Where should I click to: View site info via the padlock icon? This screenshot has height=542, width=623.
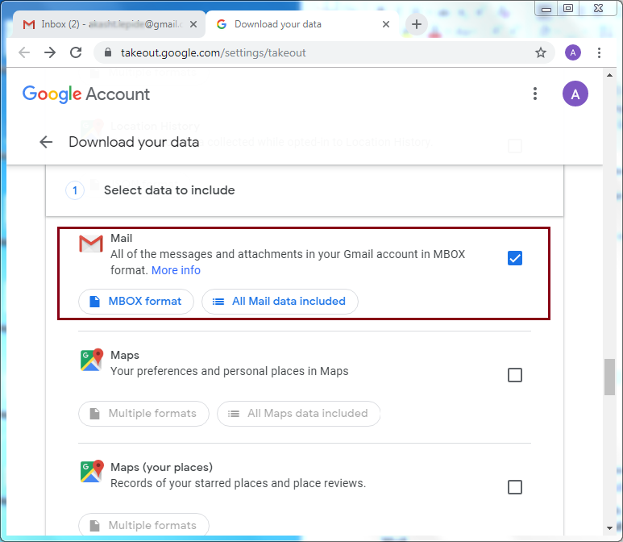tap(108, 52)
